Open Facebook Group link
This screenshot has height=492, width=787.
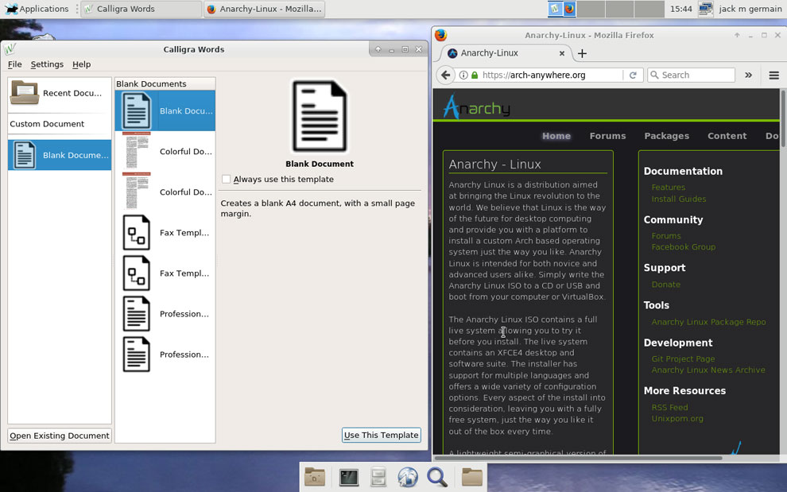click(683, 247)
